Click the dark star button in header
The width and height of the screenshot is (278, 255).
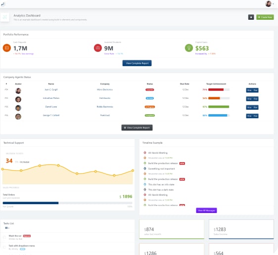(x=251, y=17)
